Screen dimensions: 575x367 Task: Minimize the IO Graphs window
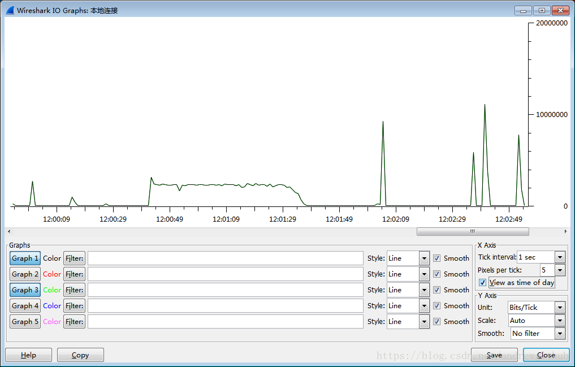tap(523, 11)
